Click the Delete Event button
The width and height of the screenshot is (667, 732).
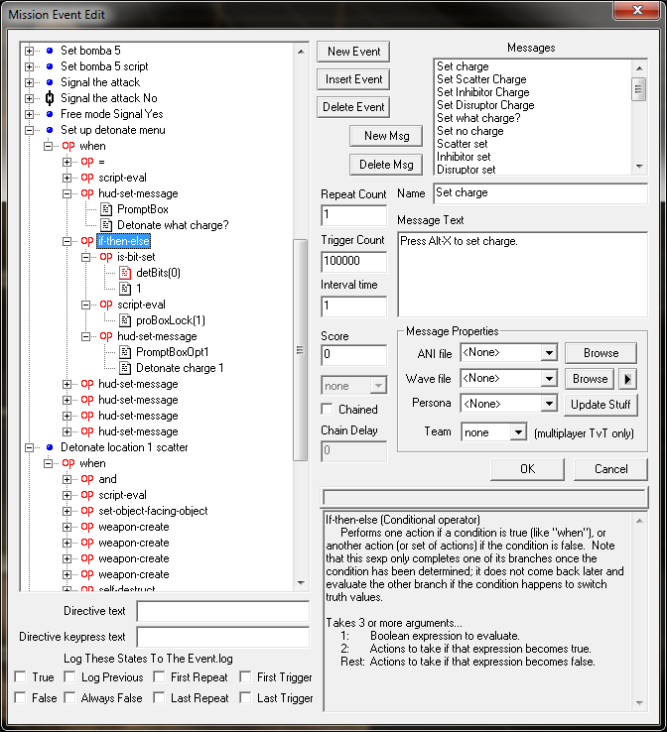[x=353, y=107]
